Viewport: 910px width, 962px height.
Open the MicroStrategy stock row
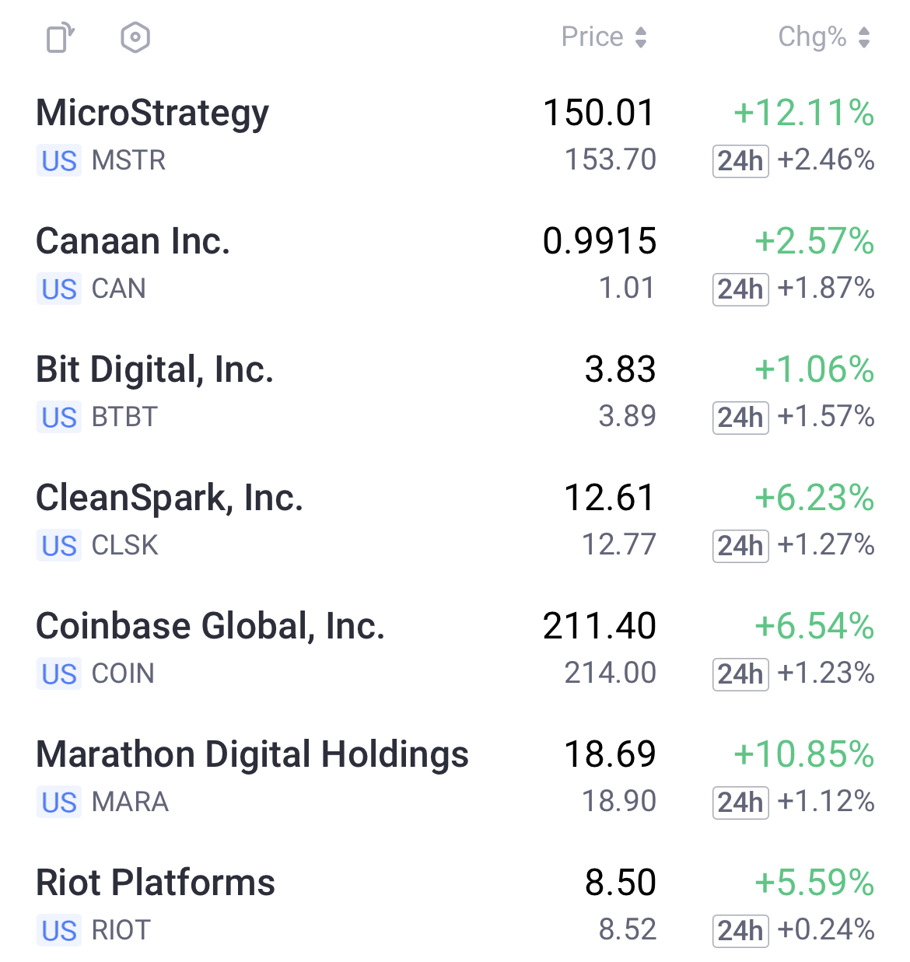coord(455,136)
